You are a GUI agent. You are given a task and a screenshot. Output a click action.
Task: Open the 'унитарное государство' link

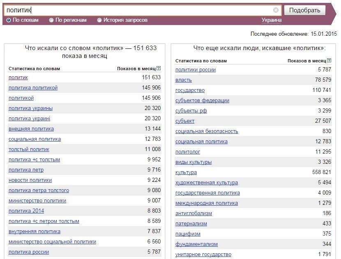click(x=203, y=254)
